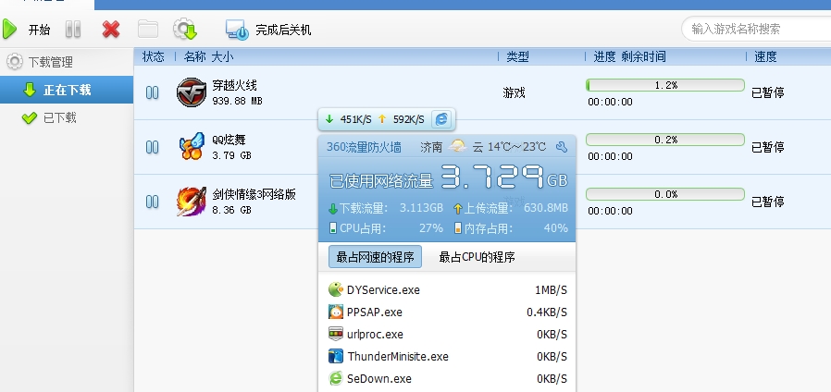831x392 pixels.
Task: Enable 完成后关机 option
Action: click(283, 30)
